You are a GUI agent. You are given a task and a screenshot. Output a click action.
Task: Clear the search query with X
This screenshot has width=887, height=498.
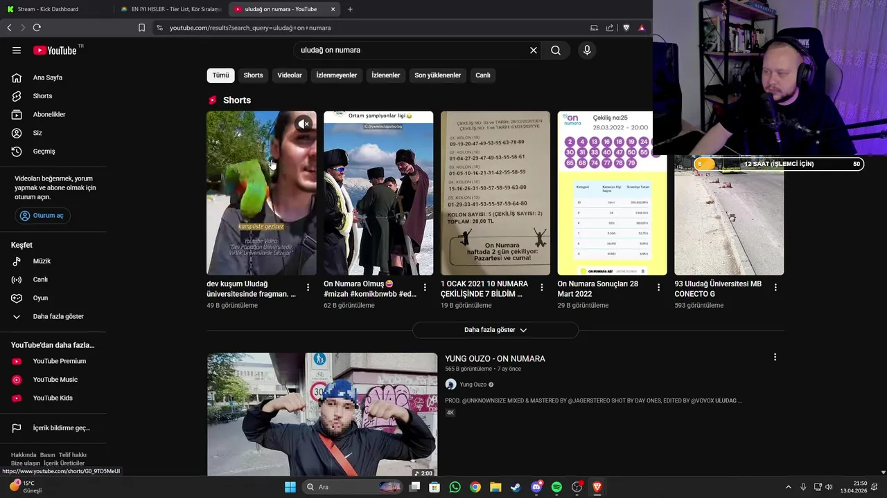point(534,50)
